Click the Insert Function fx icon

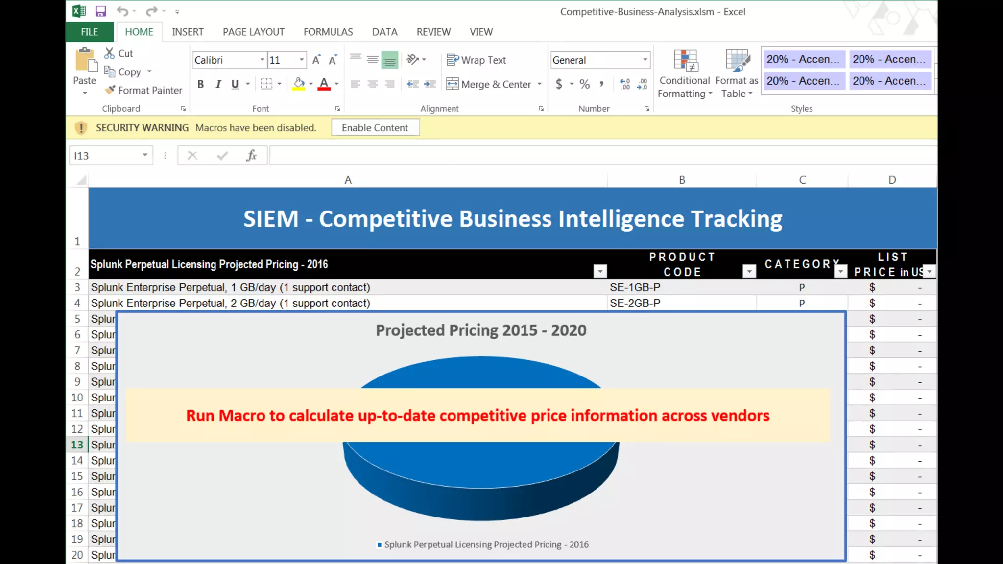251,156
